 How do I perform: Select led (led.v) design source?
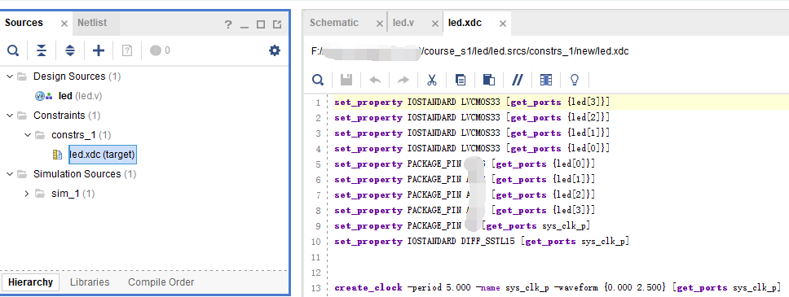coord(80,96)
